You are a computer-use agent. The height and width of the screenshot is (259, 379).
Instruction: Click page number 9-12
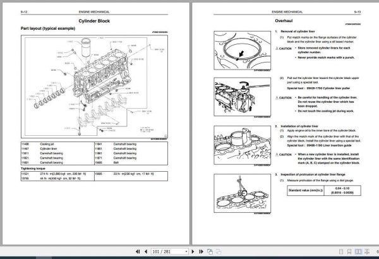coord(24,12)
